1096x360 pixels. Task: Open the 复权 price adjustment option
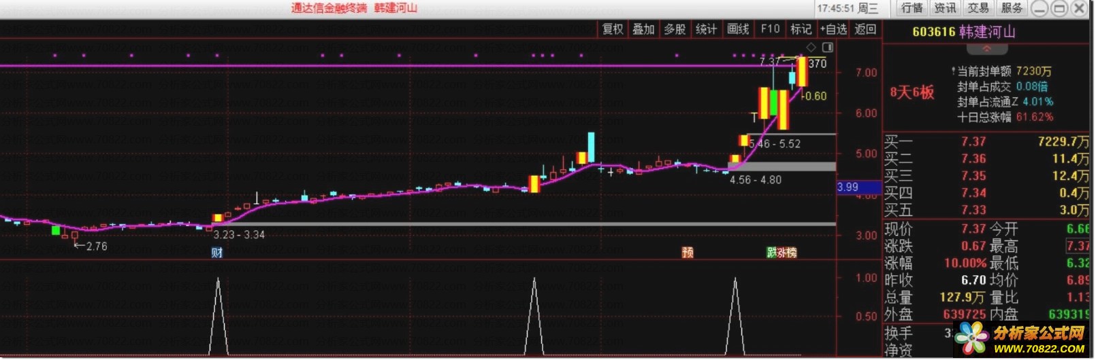point(613,29)
